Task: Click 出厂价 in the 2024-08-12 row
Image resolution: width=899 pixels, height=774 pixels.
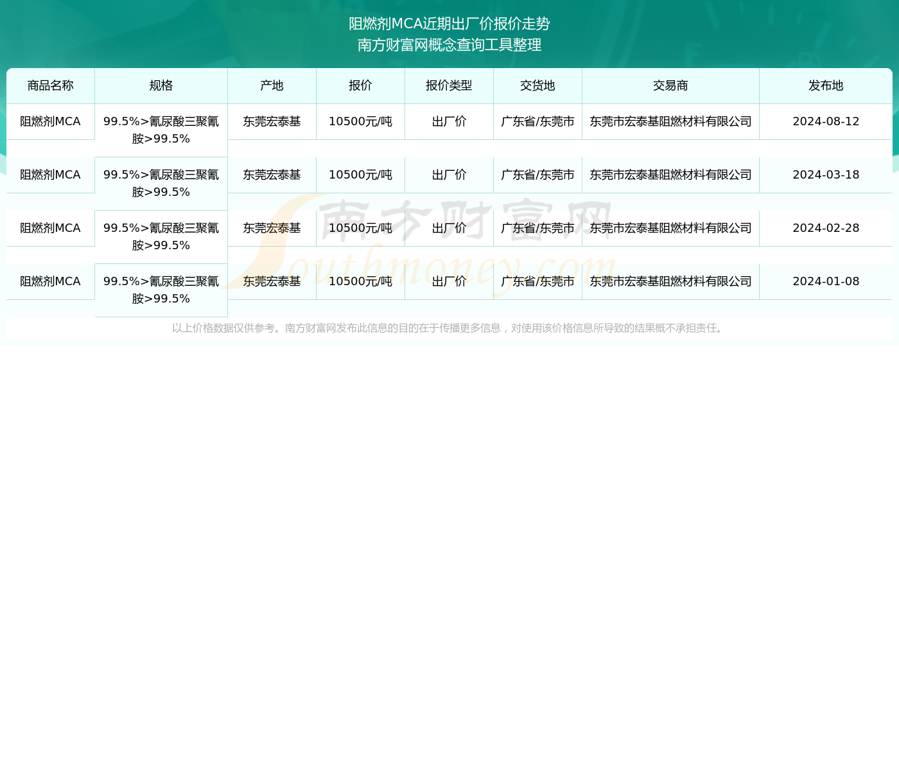Action: 449,121
